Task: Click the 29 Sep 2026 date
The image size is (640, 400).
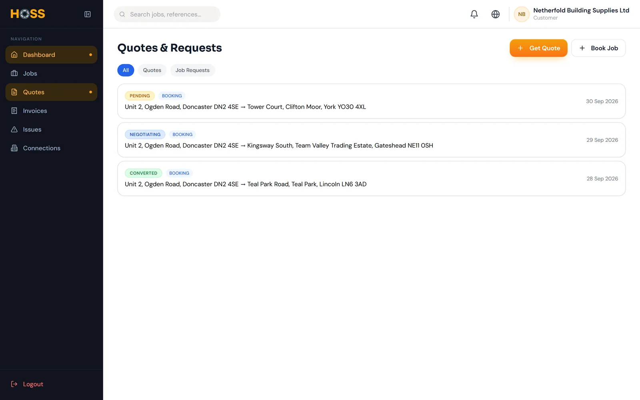Action: coord(602,140)
